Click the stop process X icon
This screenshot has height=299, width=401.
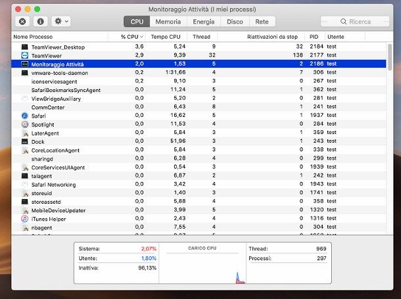click(22, 22)
